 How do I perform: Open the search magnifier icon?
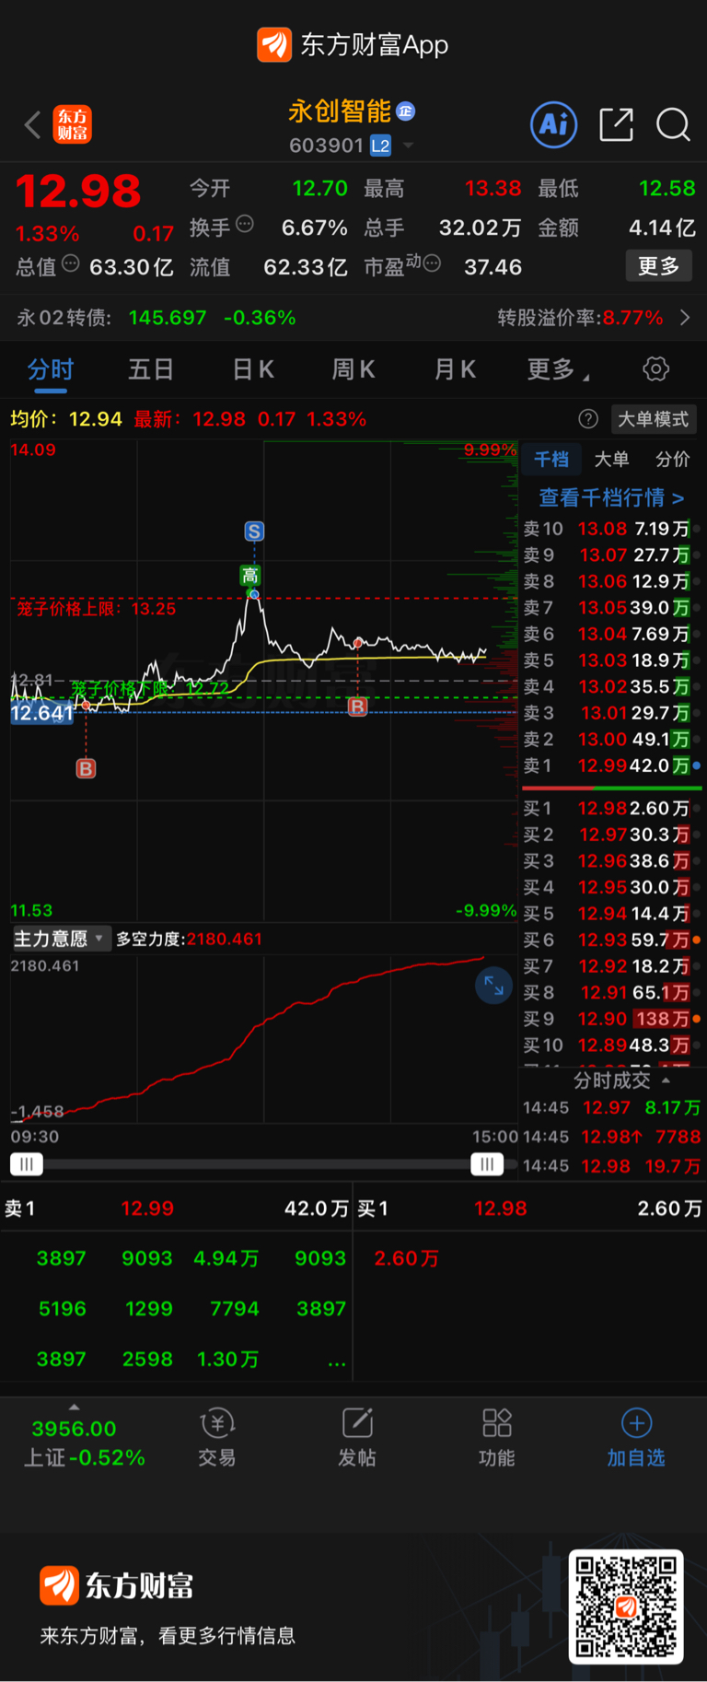673,124
